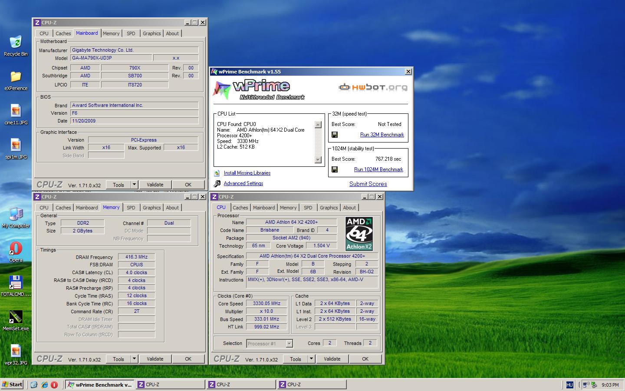The image size is (625, 391).
Task: Click the DRAM Frequency 416.3 MHz field
Action: 136,257
